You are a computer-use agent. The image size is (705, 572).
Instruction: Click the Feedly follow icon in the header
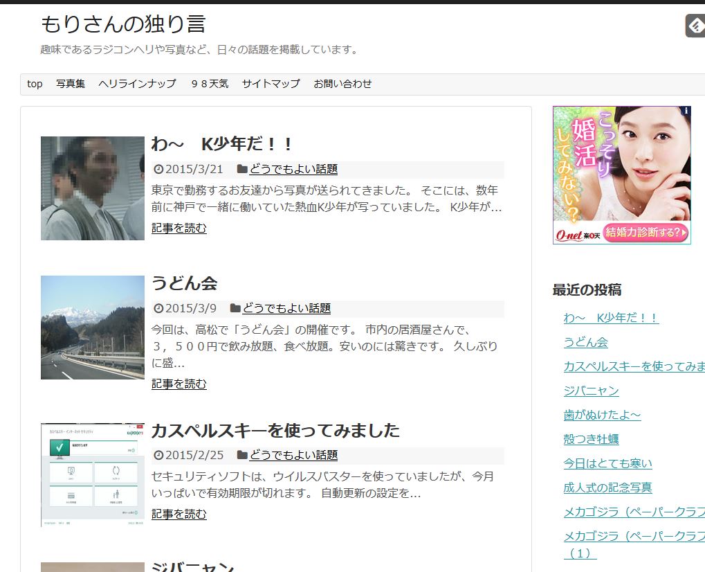tap(695, 26)
